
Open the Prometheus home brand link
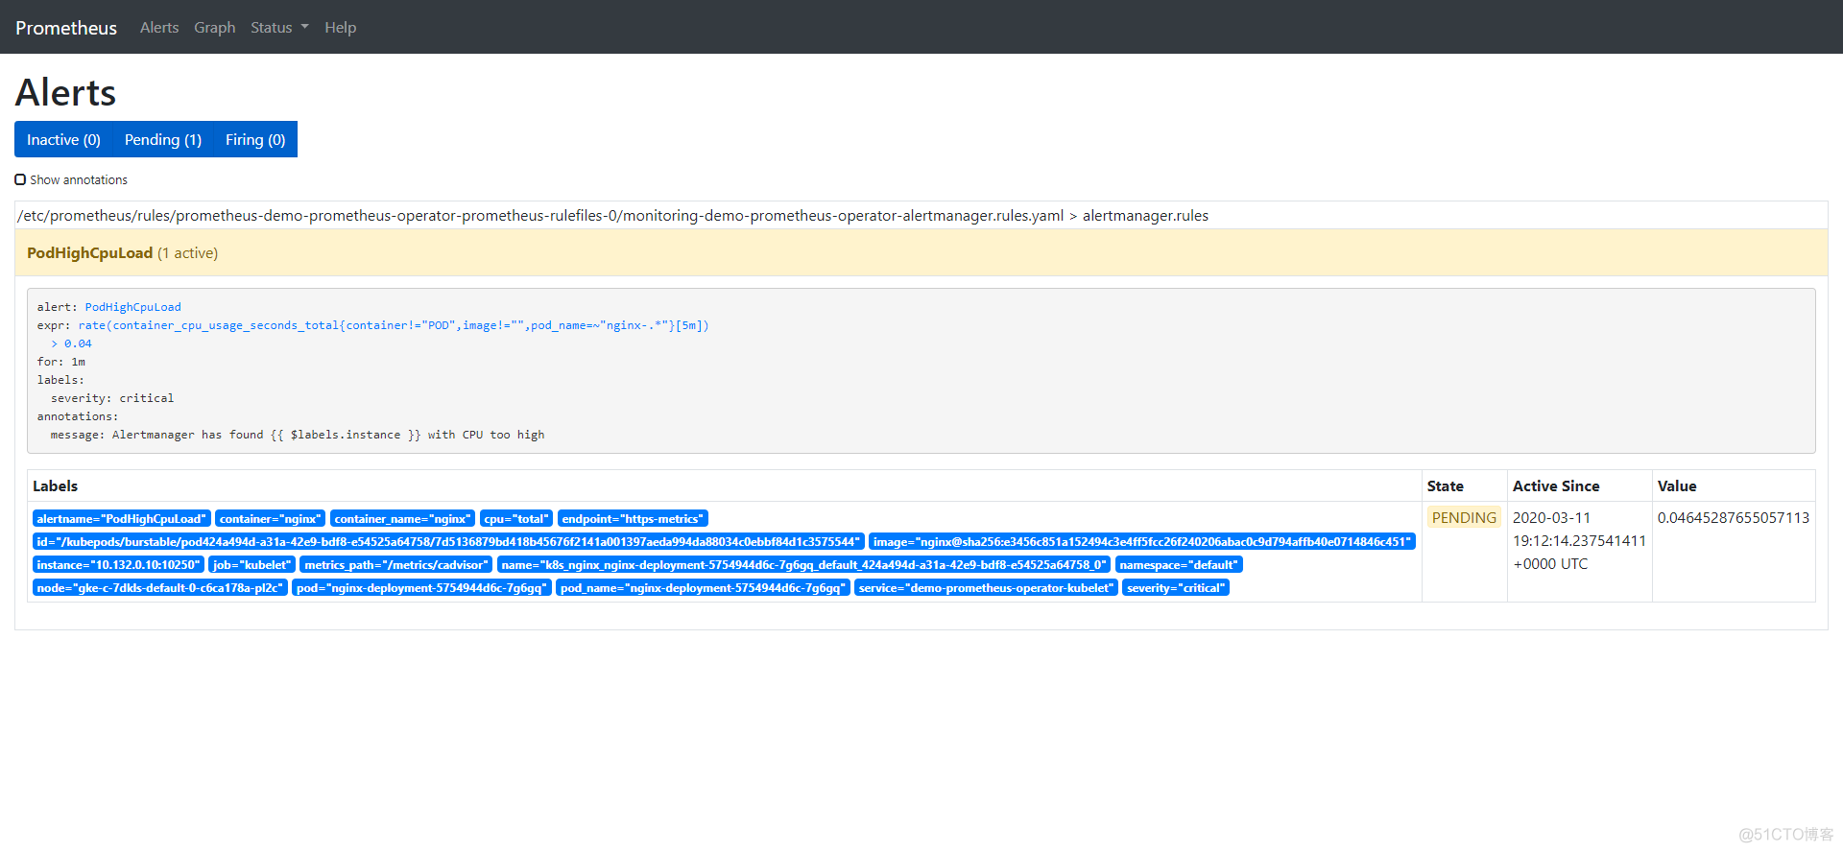click(66, 28)
